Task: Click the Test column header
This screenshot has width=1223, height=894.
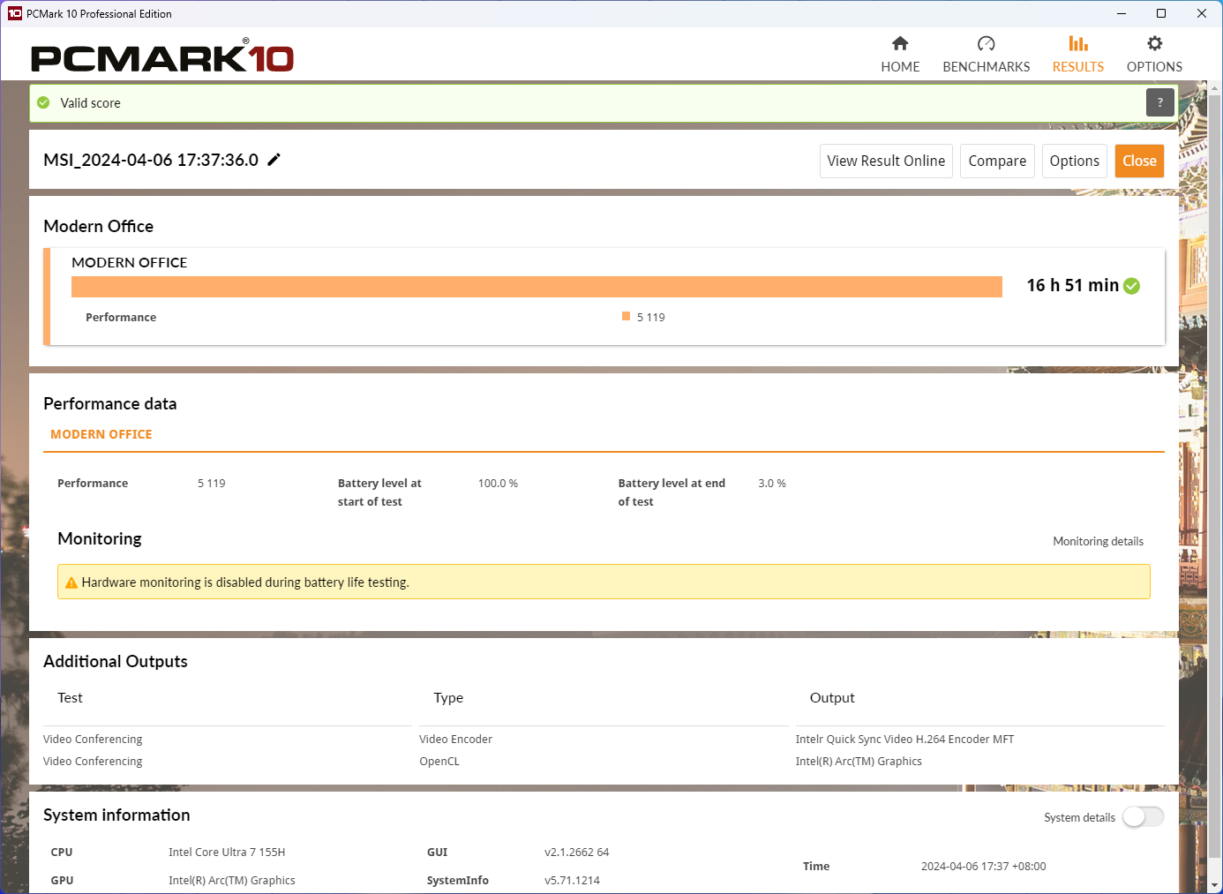Action: tap(70, 697)
